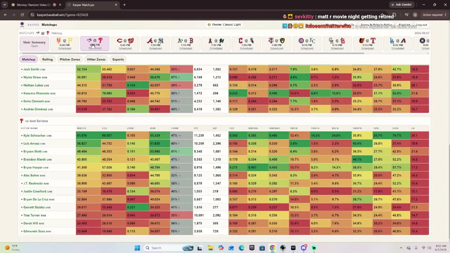Open the Dodgers at Diamondbacks 9:40 game
Viewport: 450px width, 253px height.
(x=398, y=44)
